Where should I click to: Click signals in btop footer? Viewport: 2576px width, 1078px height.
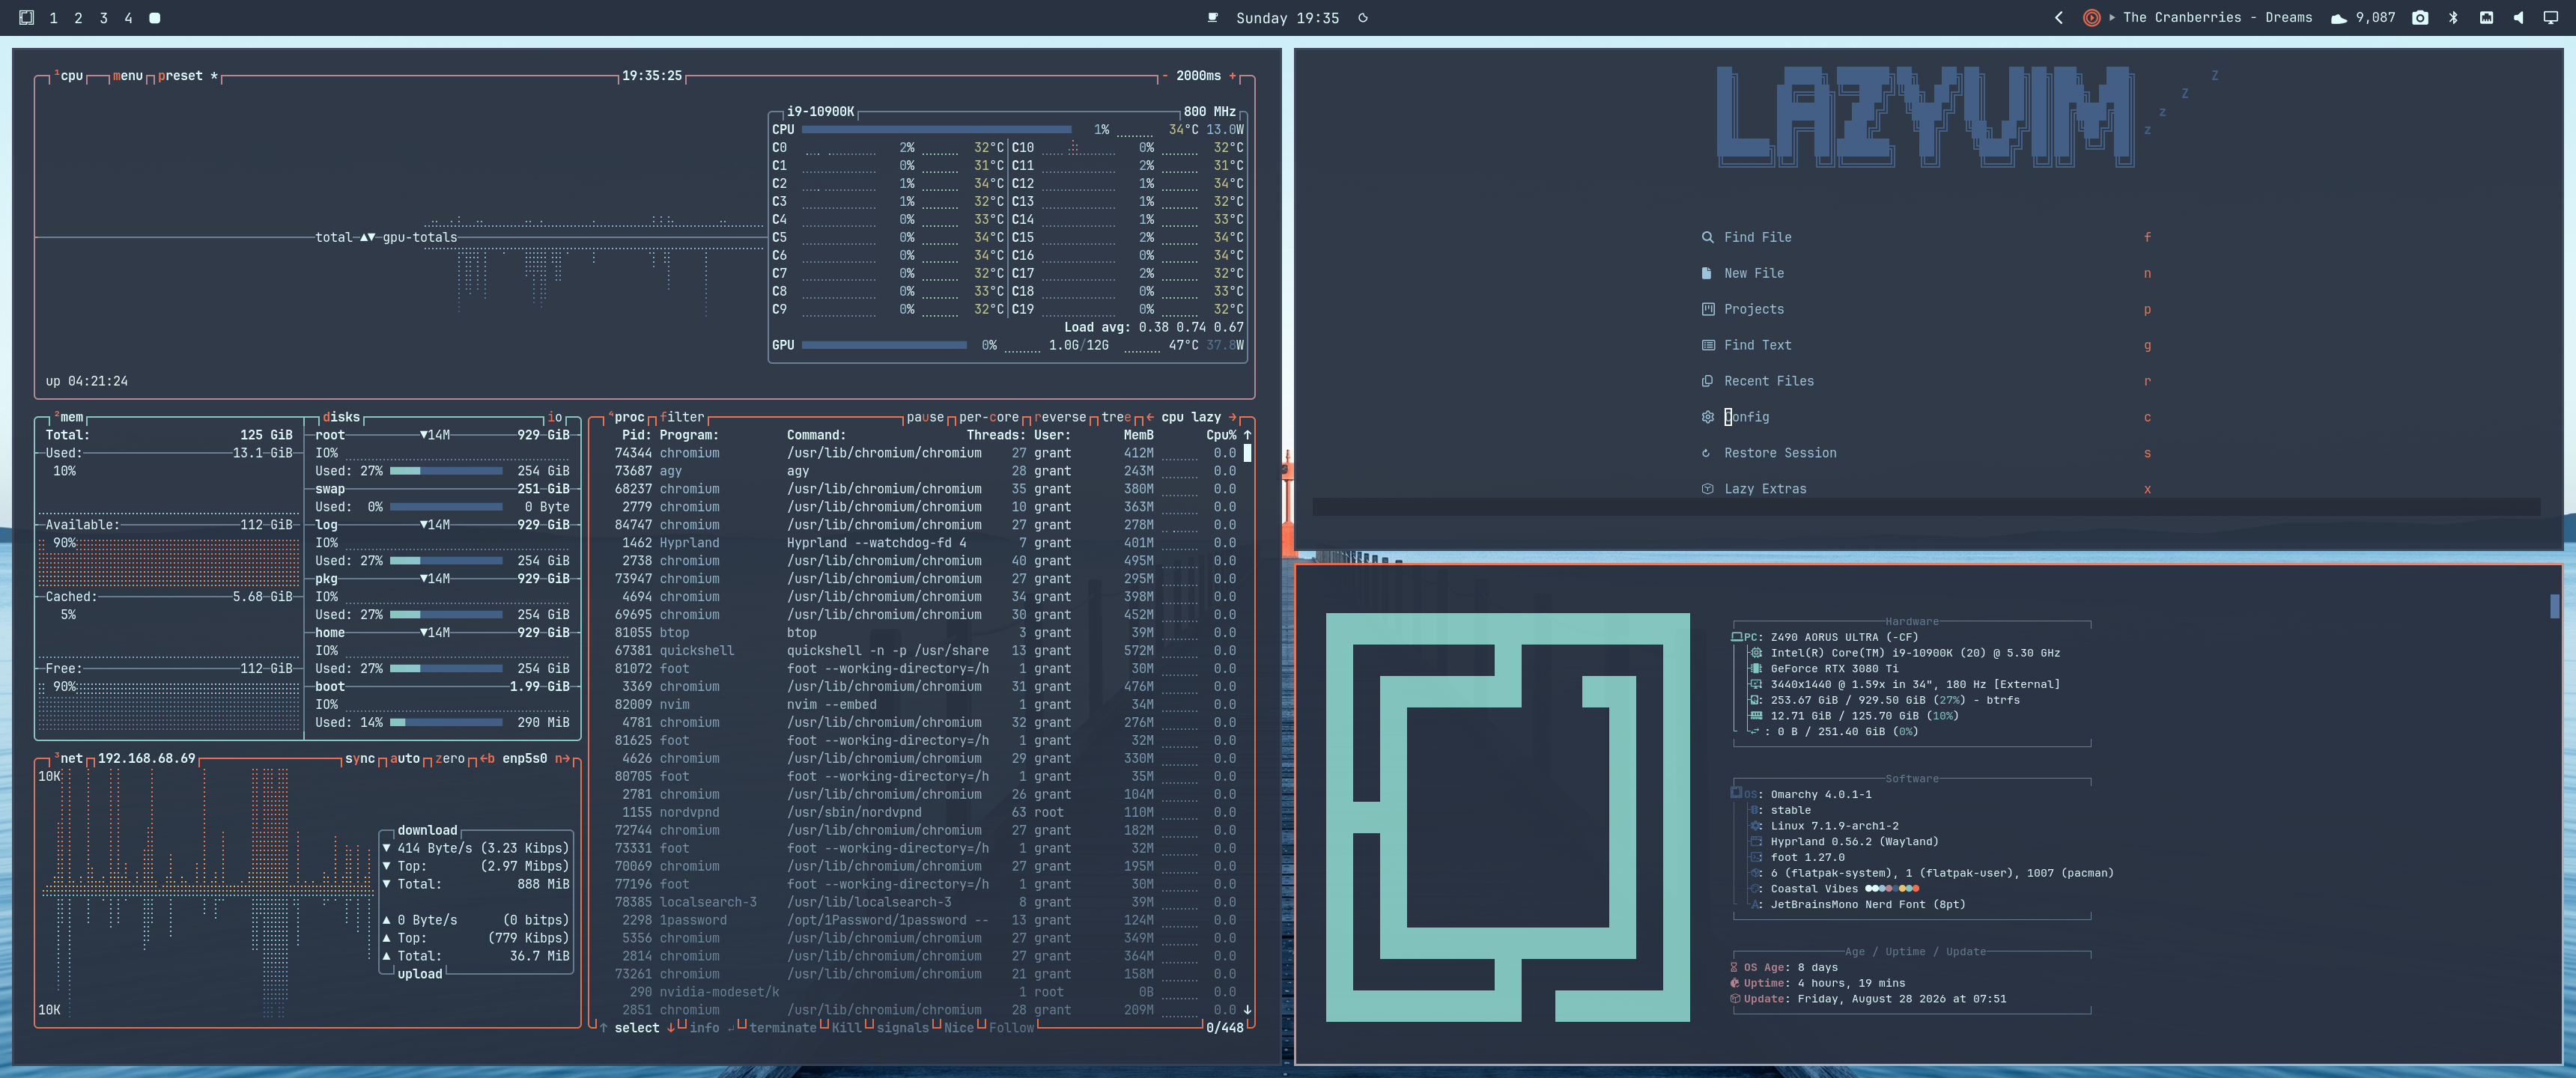tap(903, 1028)
